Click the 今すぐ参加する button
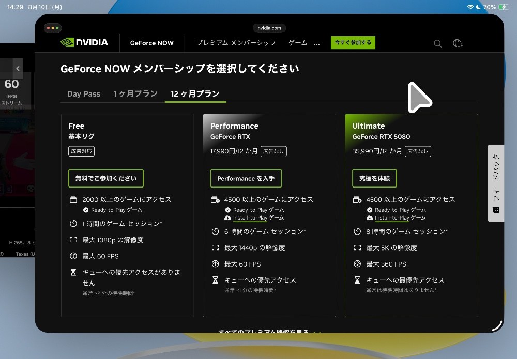This screenshot has width=517, height=359. point(353,42)
